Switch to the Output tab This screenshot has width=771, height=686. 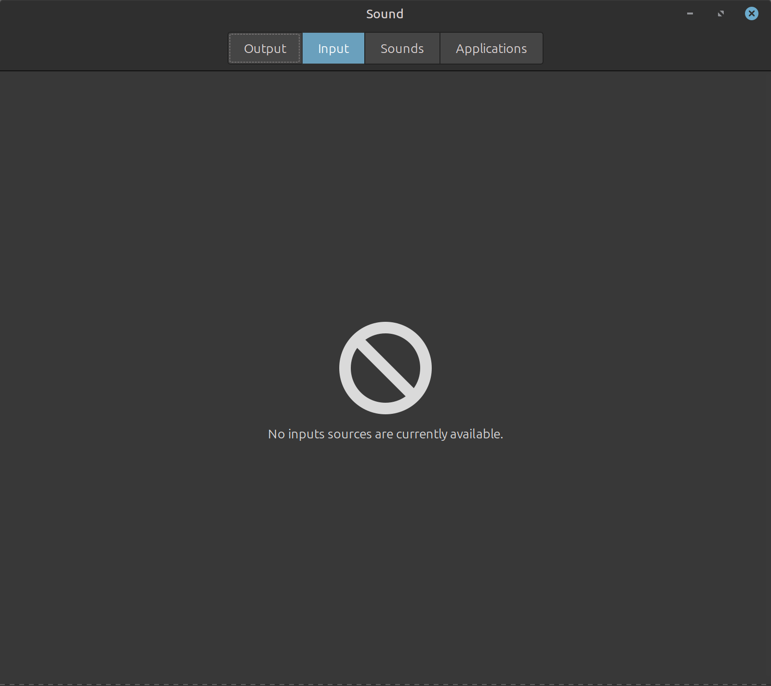click(265, 48)
